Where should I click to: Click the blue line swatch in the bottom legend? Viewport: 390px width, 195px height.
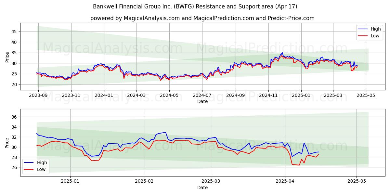29,163
